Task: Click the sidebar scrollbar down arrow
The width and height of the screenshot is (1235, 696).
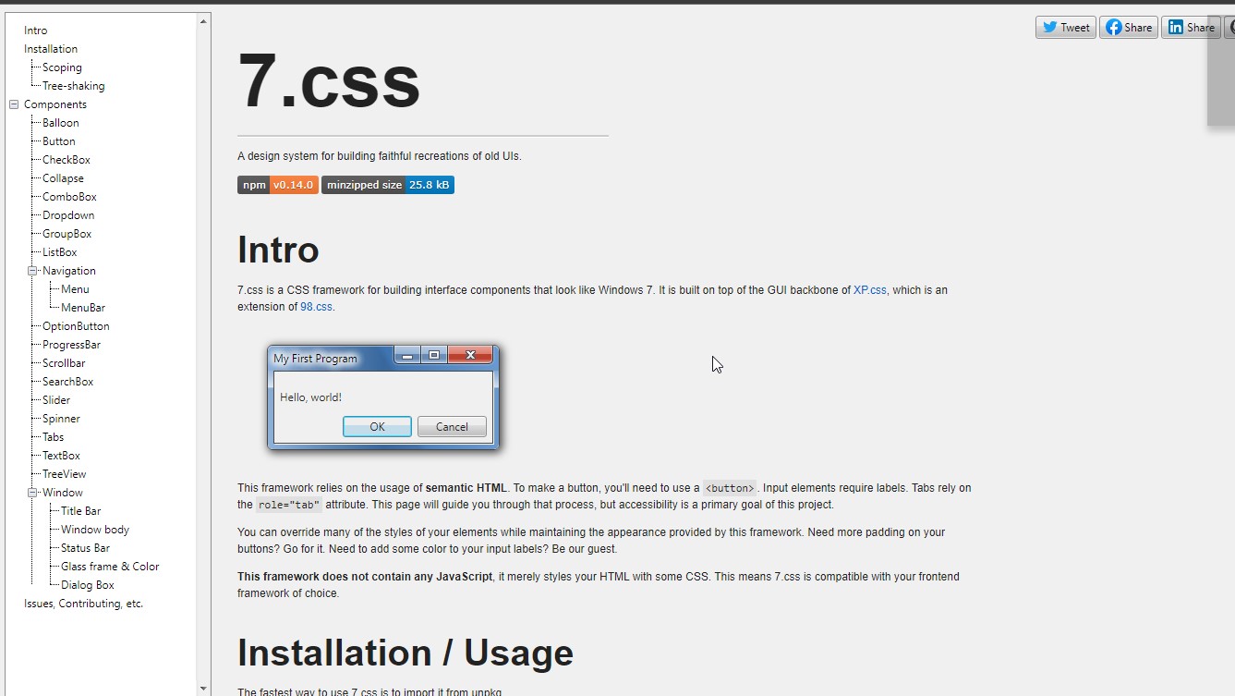Action: [203, 689]
